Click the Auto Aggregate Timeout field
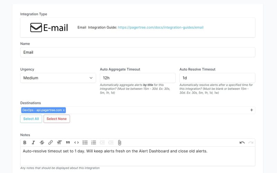Image resolution: width=277 pixels, height=173 pixels. [137, 78]
